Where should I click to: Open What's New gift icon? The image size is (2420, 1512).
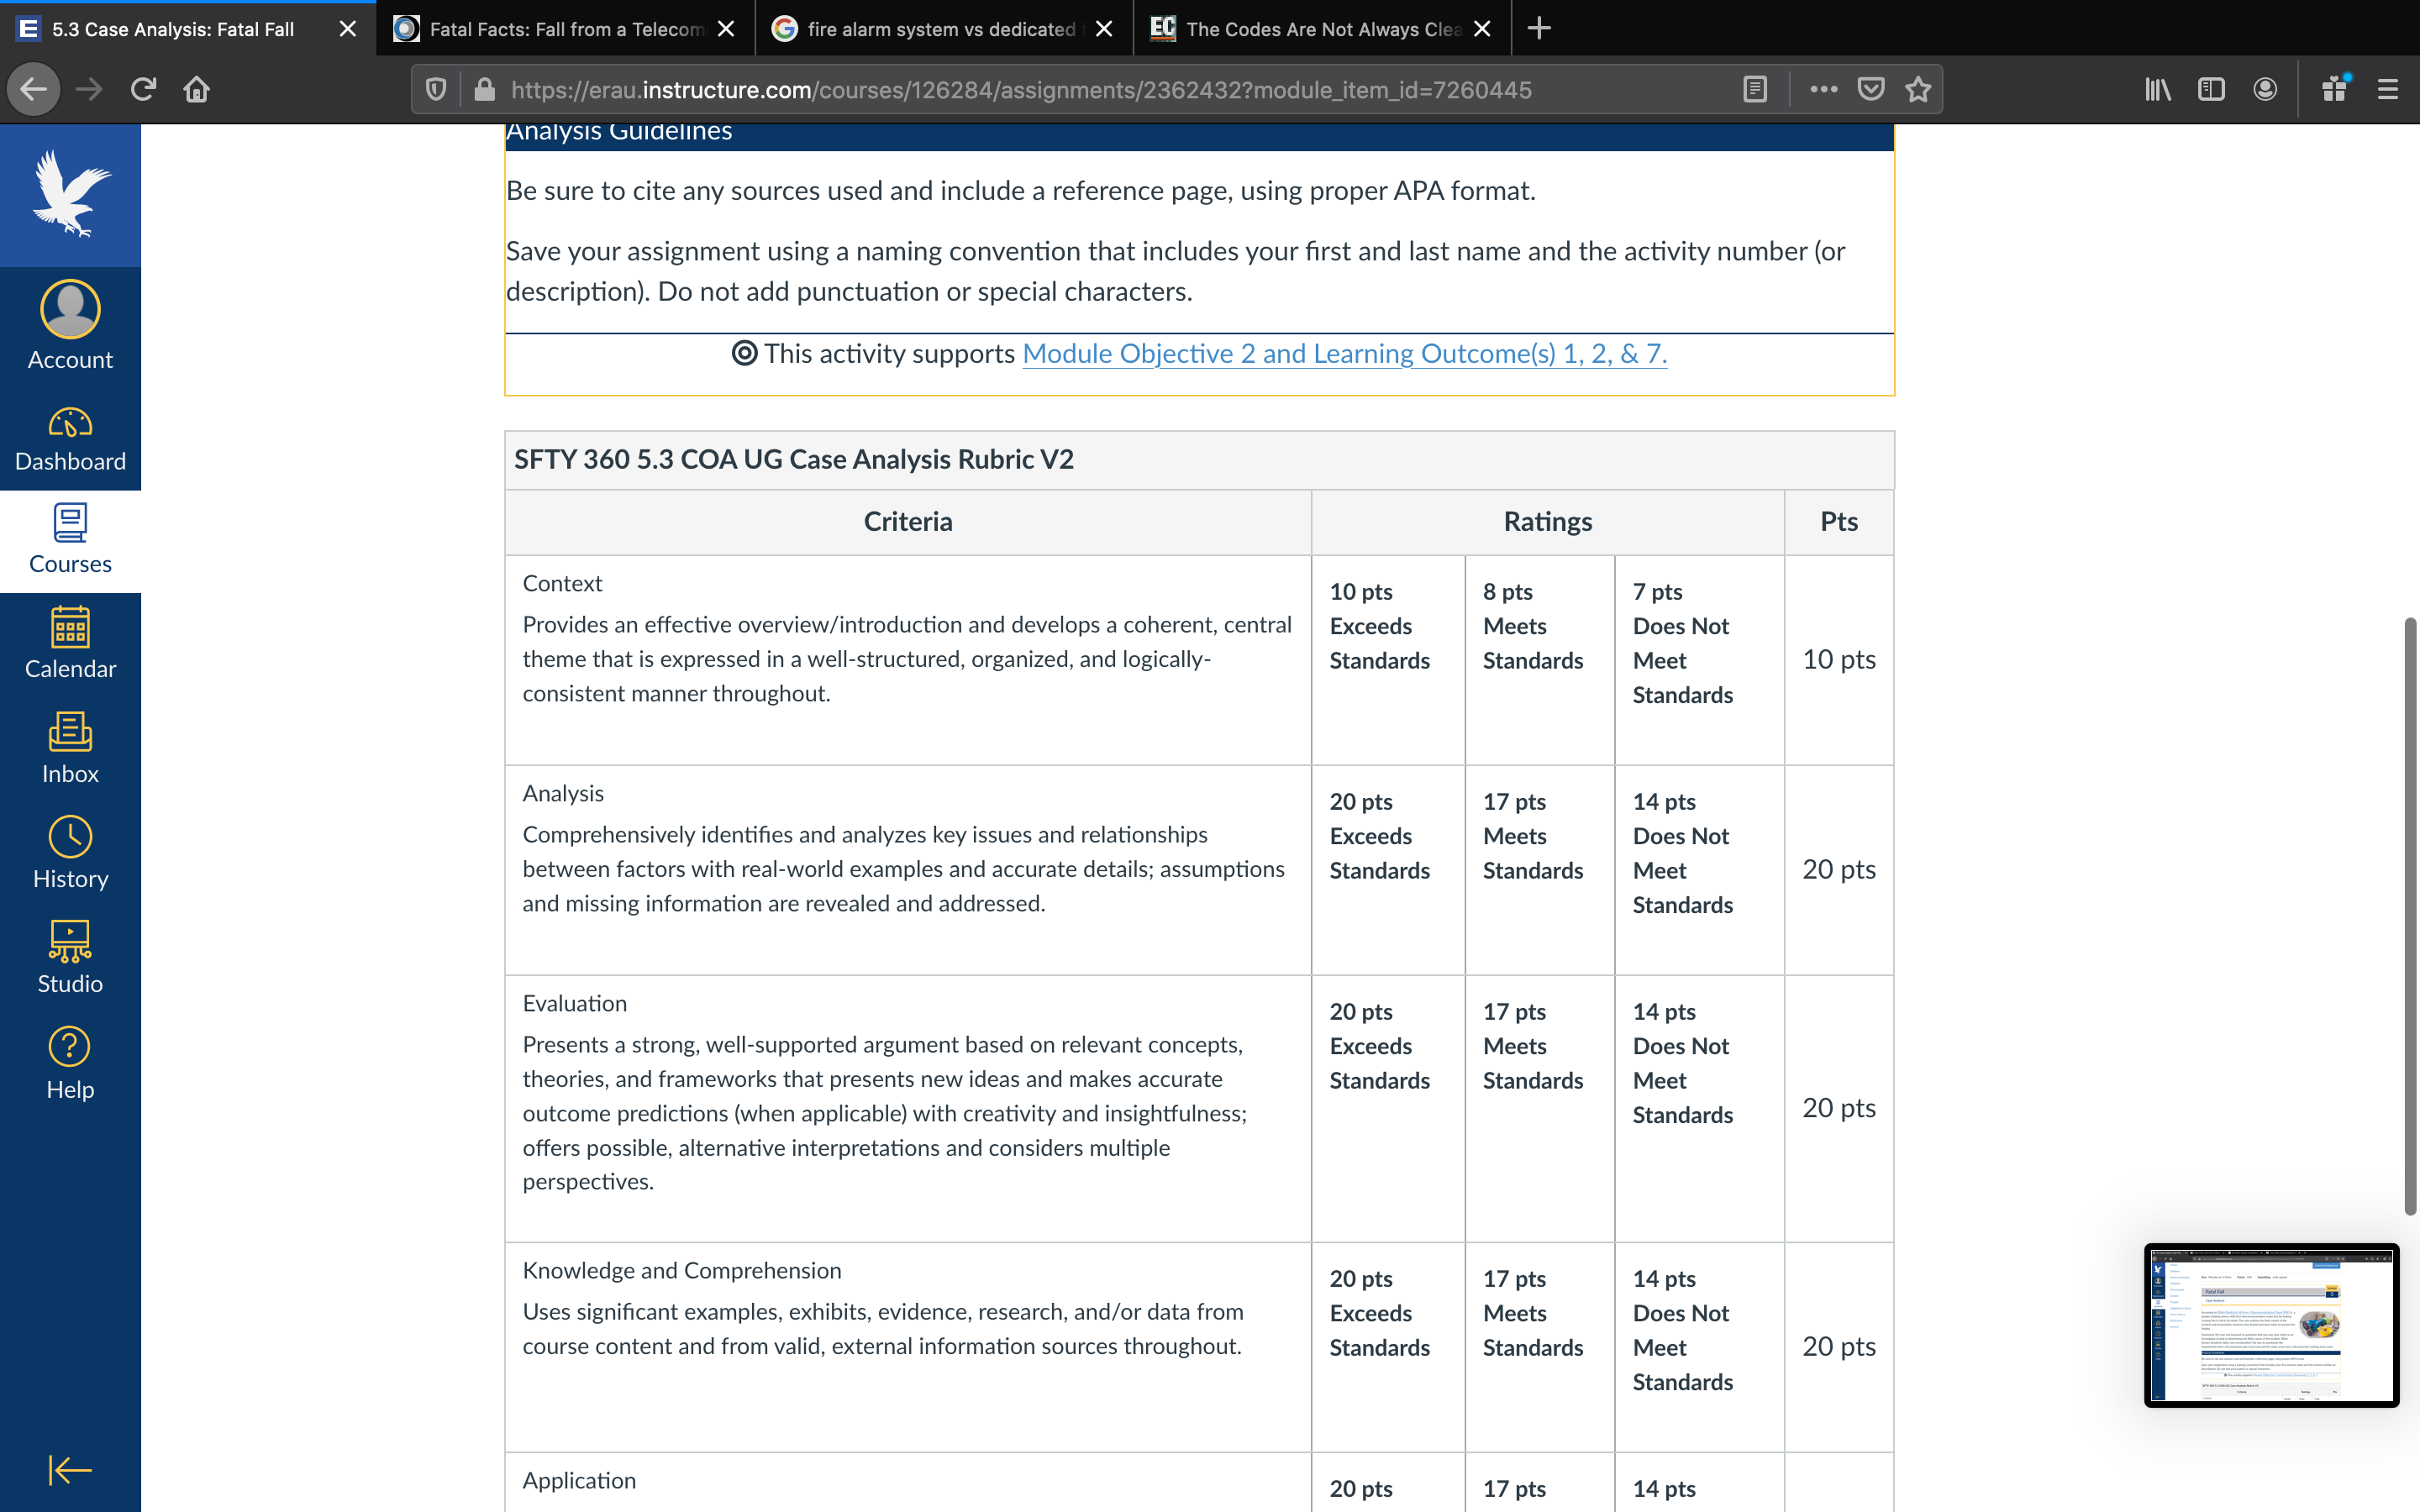[2335, 90]
